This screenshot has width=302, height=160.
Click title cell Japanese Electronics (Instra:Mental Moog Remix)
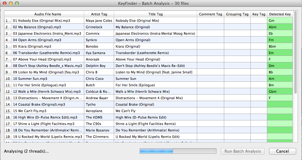(x=155, y=33)
